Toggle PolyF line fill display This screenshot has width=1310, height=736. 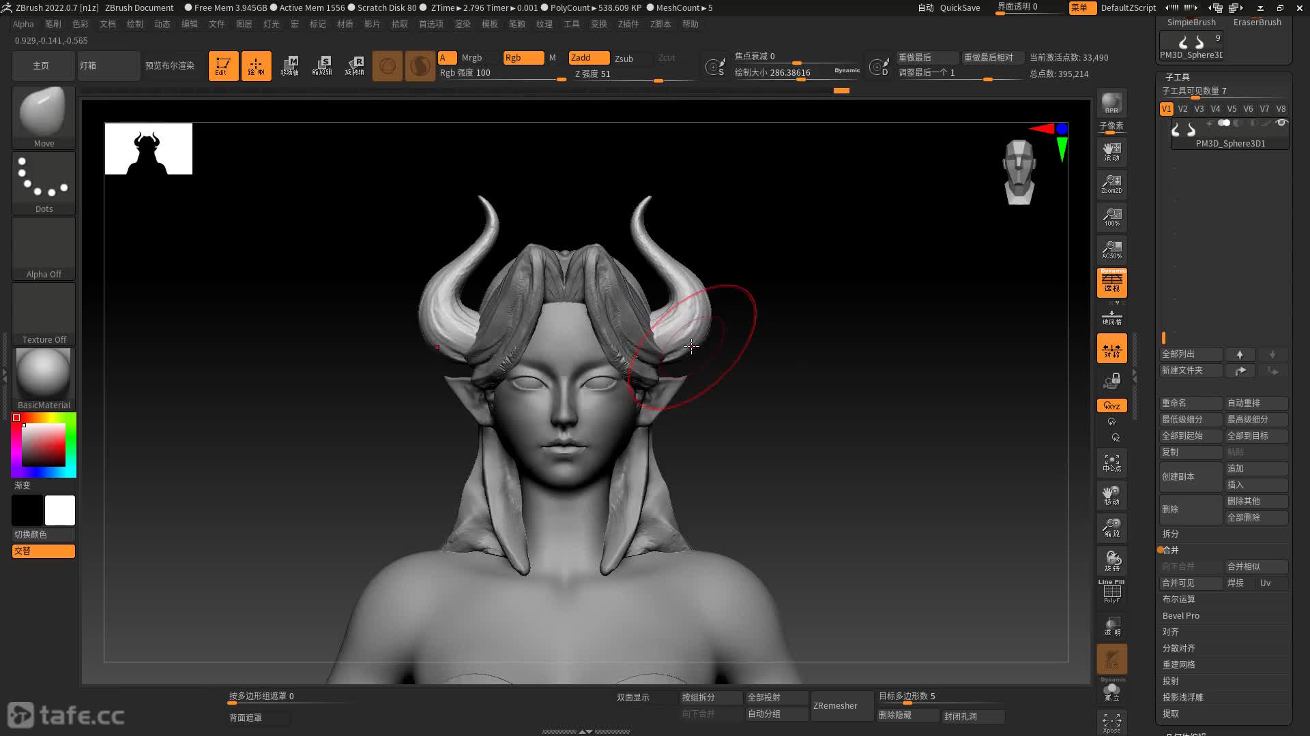tap(1112, 592)
